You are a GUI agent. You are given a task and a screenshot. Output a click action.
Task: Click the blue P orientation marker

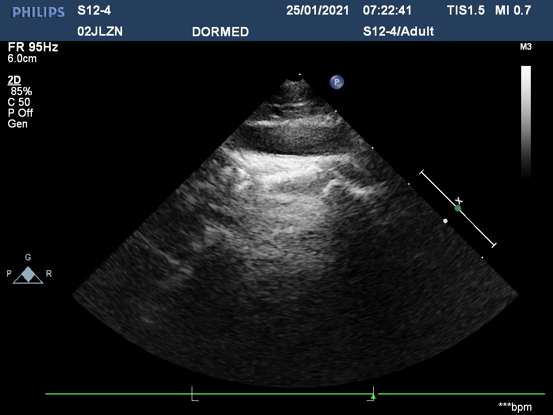tap(336, 82)
